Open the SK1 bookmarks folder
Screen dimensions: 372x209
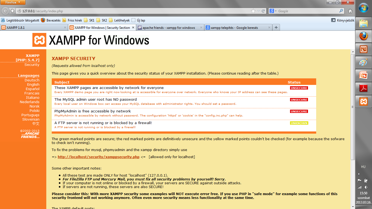click(x=89, y=20)
